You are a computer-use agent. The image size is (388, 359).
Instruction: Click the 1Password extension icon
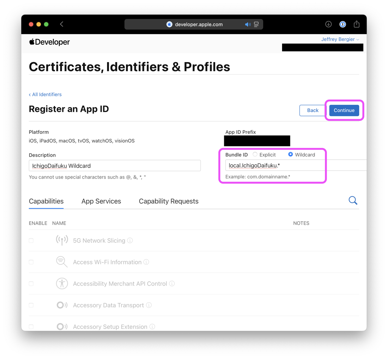coord(343,24)
